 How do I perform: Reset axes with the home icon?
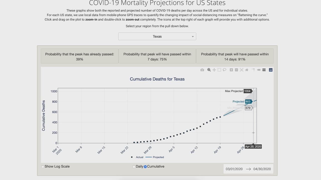[247, 70]
